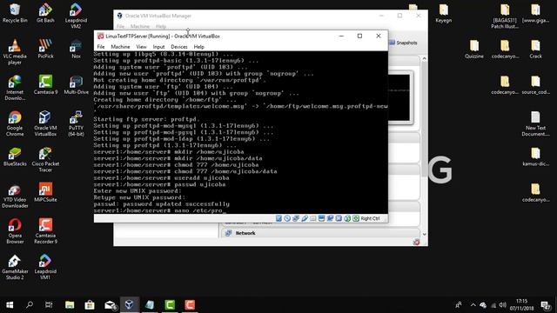Select the Internet Download Manager desktop icon
This screenshot has width=557, height=313.
[x=15, y=88]
